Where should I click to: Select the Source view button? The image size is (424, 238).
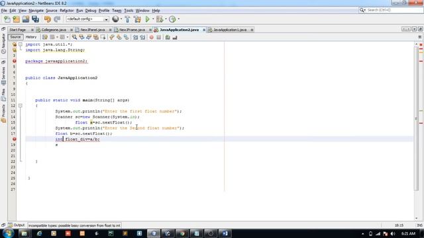pyautogui.click(x=15, y=37)
